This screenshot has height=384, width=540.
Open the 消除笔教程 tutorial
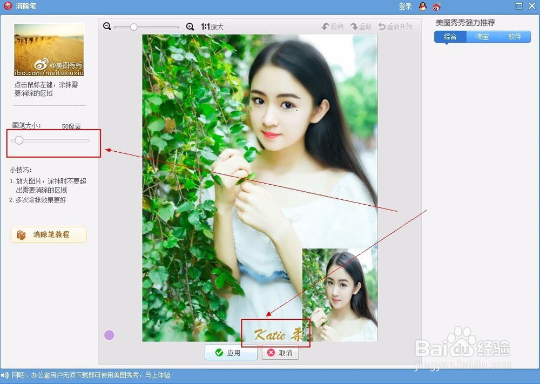pyautogui.click(x=49, y=235)
